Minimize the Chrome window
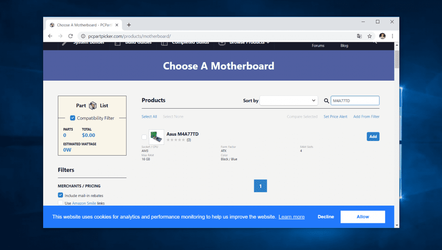 tap(363, 22)
